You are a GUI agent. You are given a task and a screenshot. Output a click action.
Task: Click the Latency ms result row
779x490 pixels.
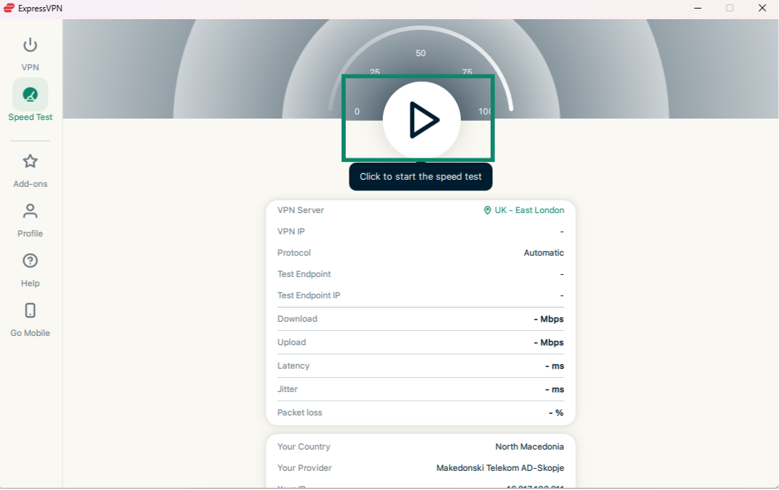click(420, 366)
